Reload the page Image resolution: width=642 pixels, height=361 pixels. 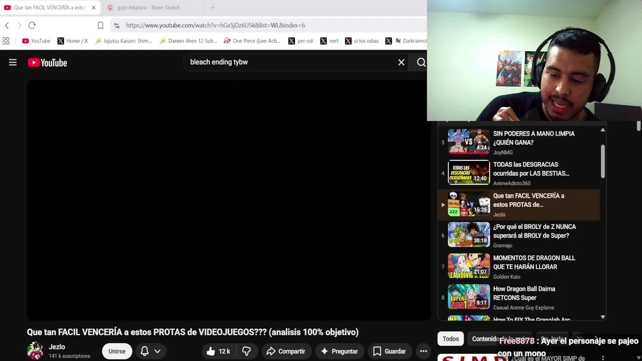[x=32, y=25]
